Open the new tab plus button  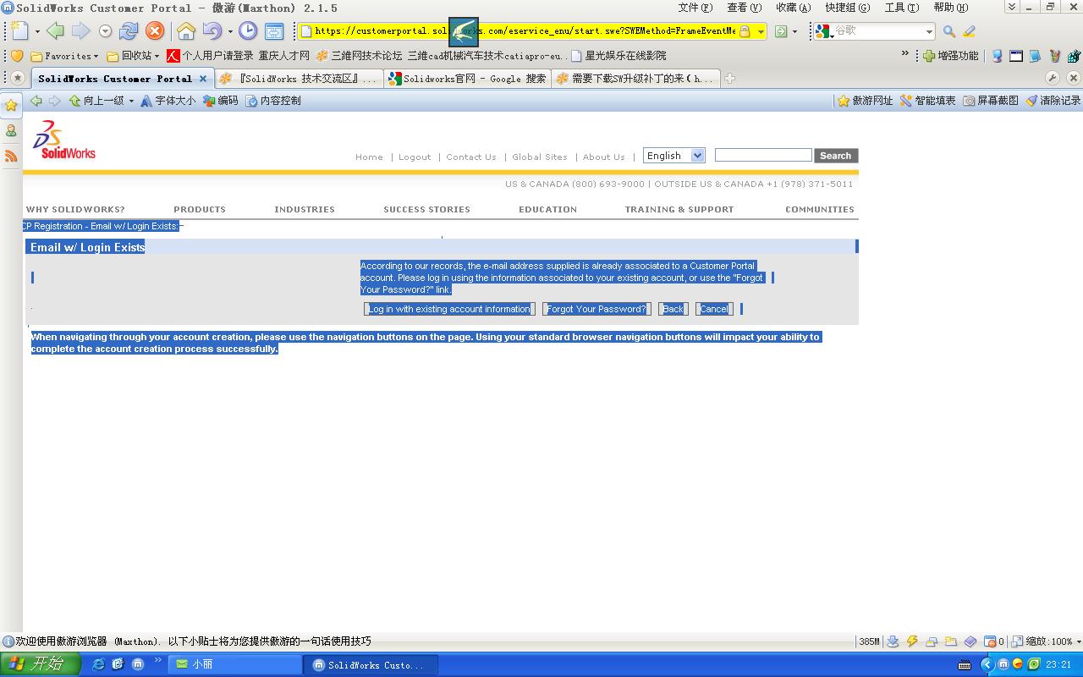pos(729,79)
